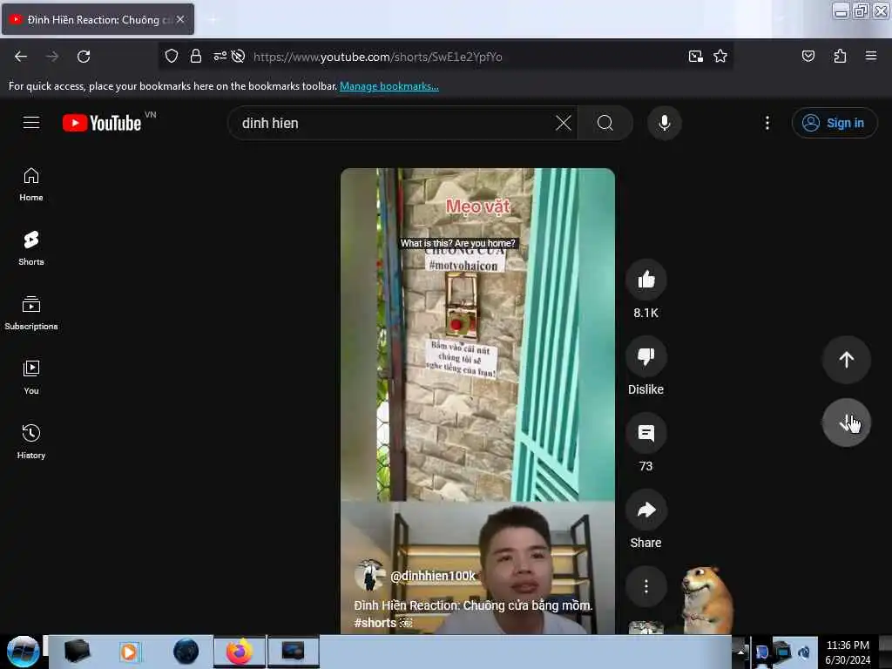Image resolution: width=892 pixels, height=669 pixels.
Task: Open a new browser tab
Action: (x=213, y=20)
